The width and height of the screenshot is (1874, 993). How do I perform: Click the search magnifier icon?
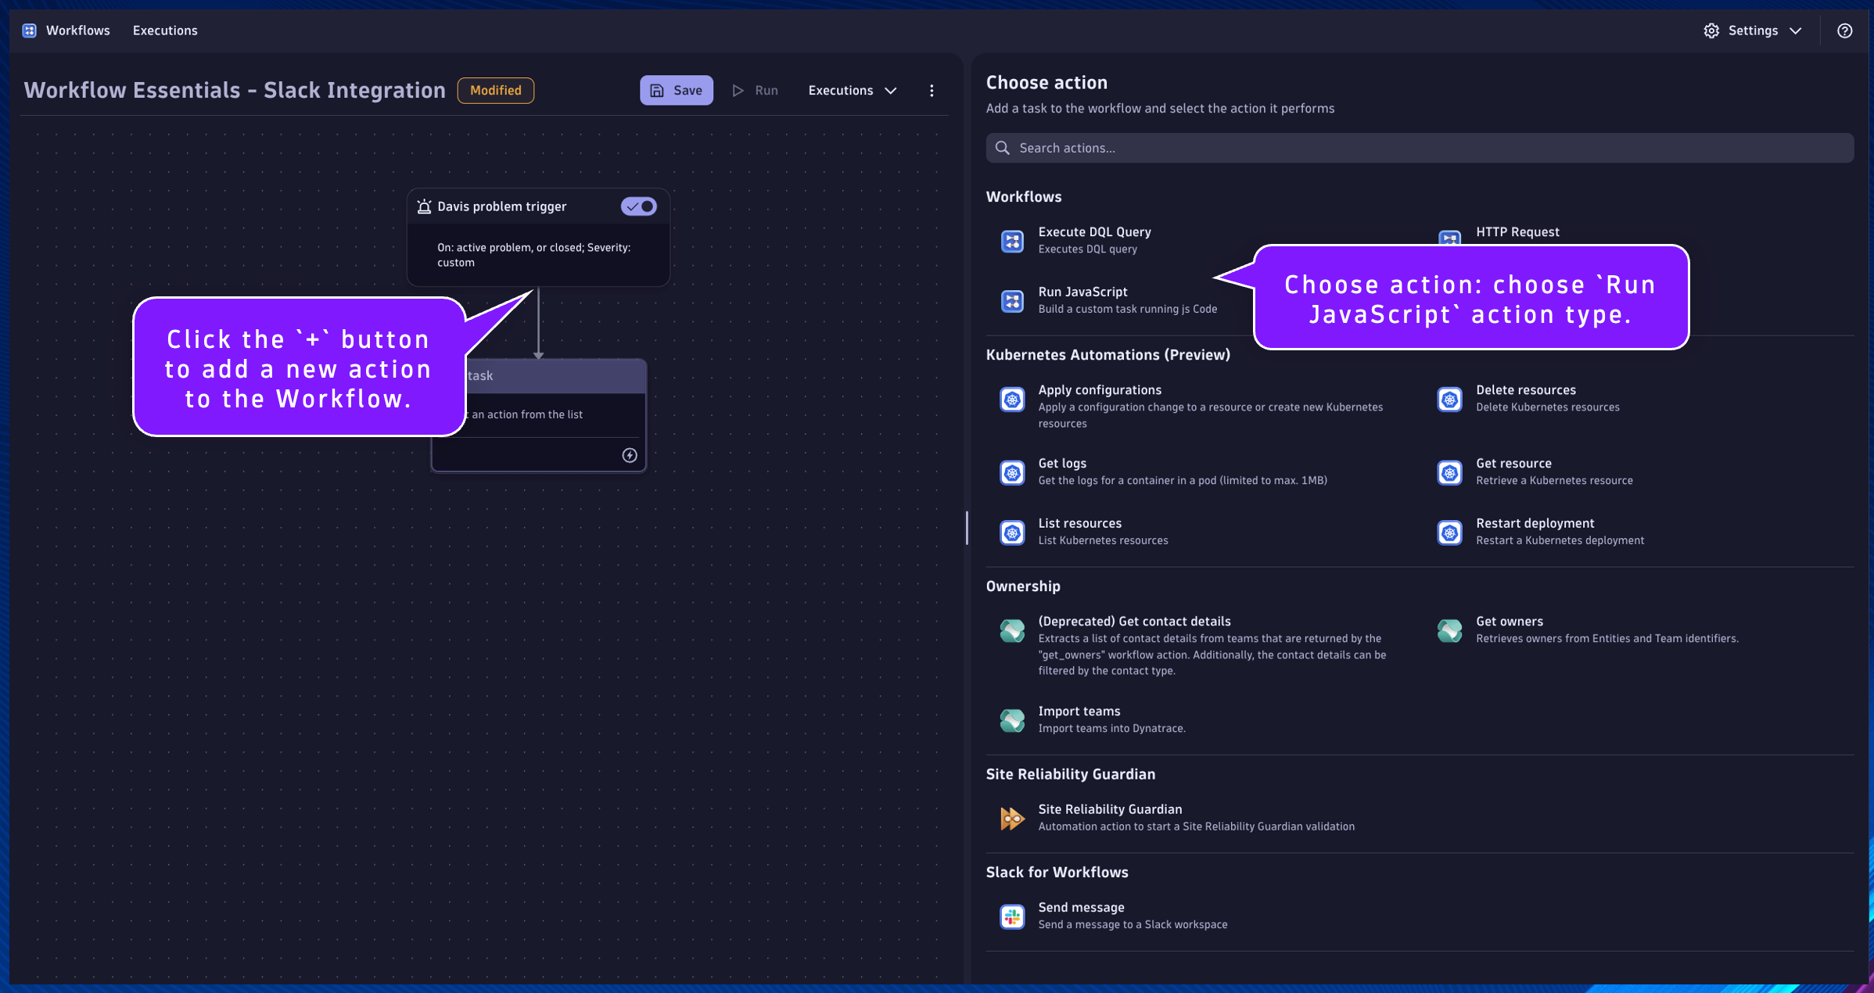pyautogui.click(x=1002, y=148)
